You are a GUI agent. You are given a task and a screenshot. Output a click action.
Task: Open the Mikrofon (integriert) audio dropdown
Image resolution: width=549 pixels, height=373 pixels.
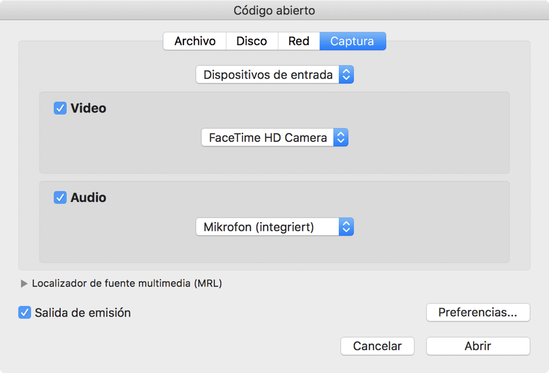(x=275, y=227)
